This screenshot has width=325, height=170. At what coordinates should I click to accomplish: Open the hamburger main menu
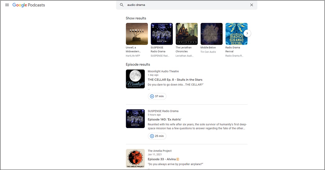tap(7, 5)
